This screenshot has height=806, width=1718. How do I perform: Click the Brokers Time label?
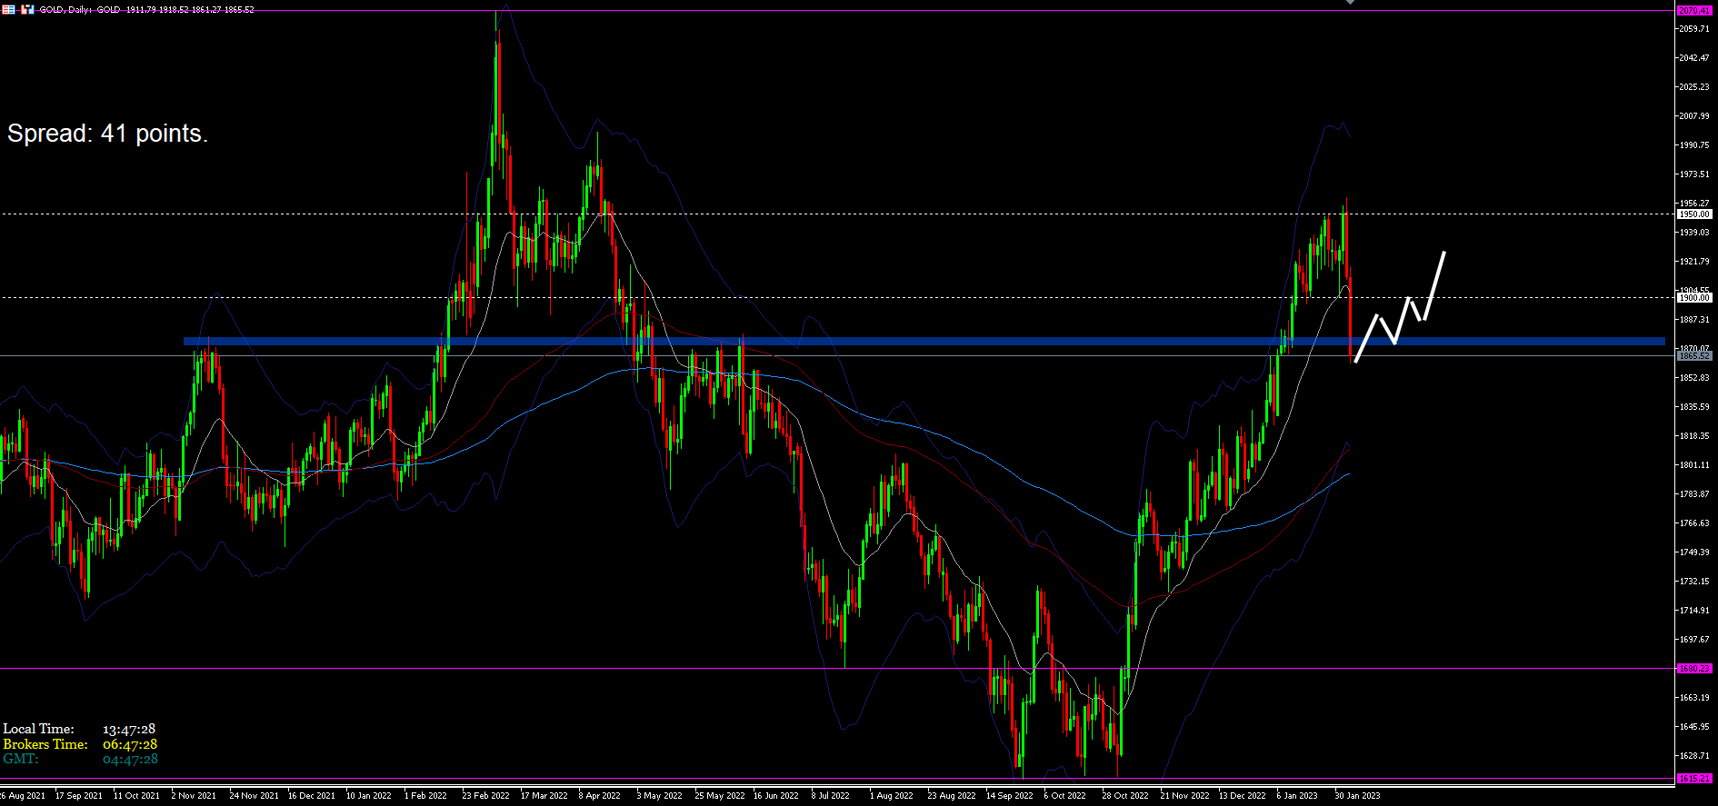click(45, 744)
